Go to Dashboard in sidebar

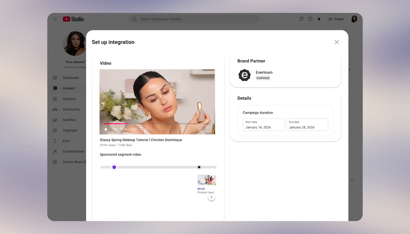coord(70,78)
